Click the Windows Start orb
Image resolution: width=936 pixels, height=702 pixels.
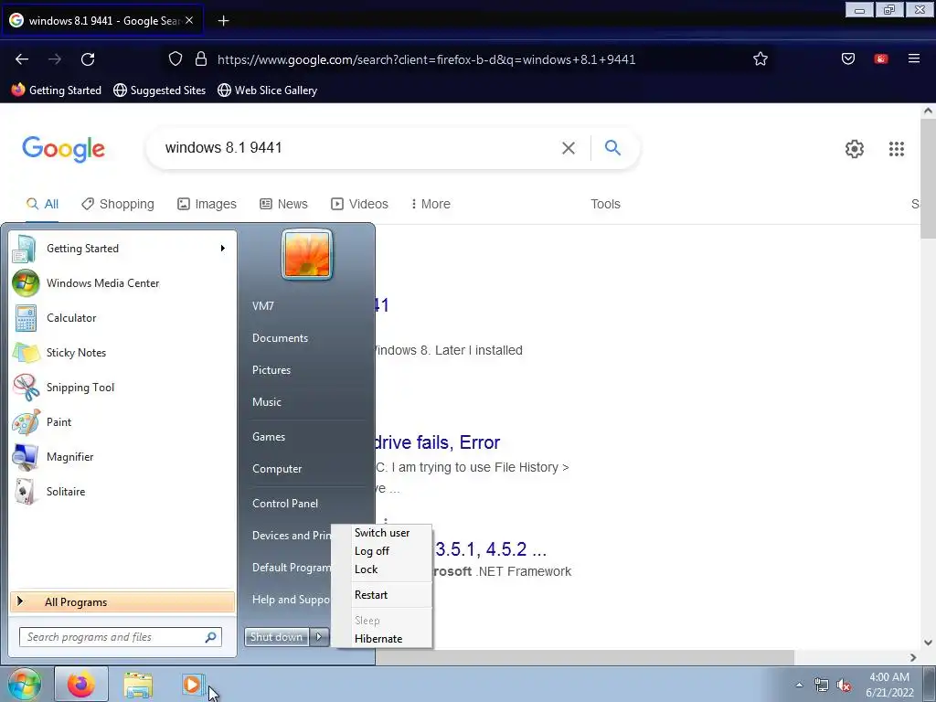pyautogui.click(x=24, y=684)
